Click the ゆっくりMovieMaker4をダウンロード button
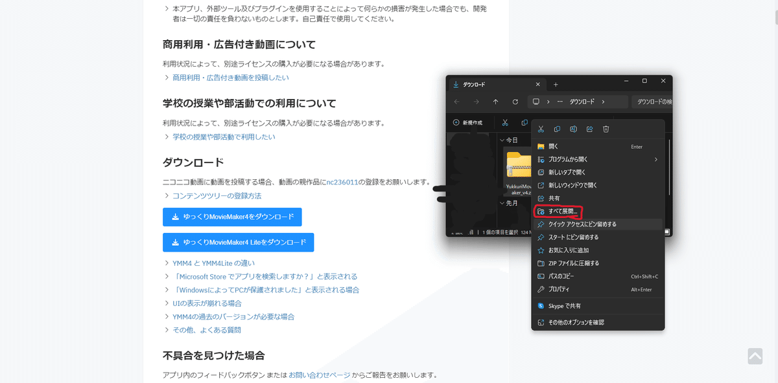 (x=232, y=217)
